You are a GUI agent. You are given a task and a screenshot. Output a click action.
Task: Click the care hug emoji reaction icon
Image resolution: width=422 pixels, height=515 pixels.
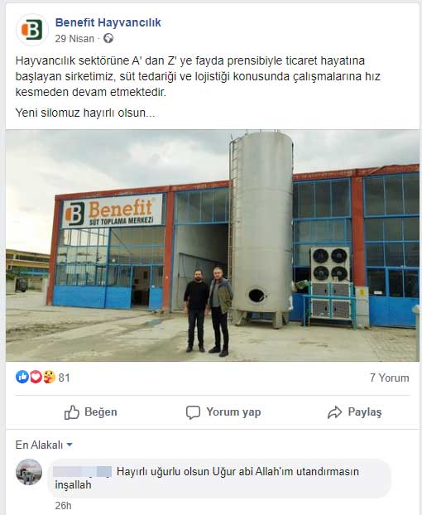coord(49,377)
